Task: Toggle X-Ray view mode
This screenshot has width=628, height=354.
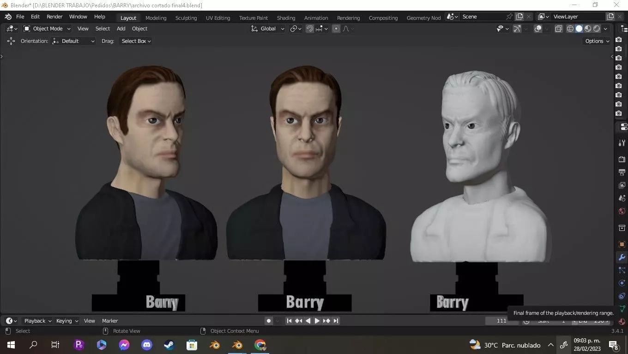Action: click(x=558, y=29)
